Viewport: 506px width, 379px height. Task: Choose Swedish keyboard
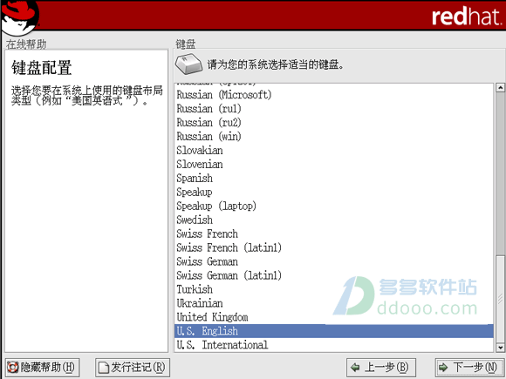(333, 220)
